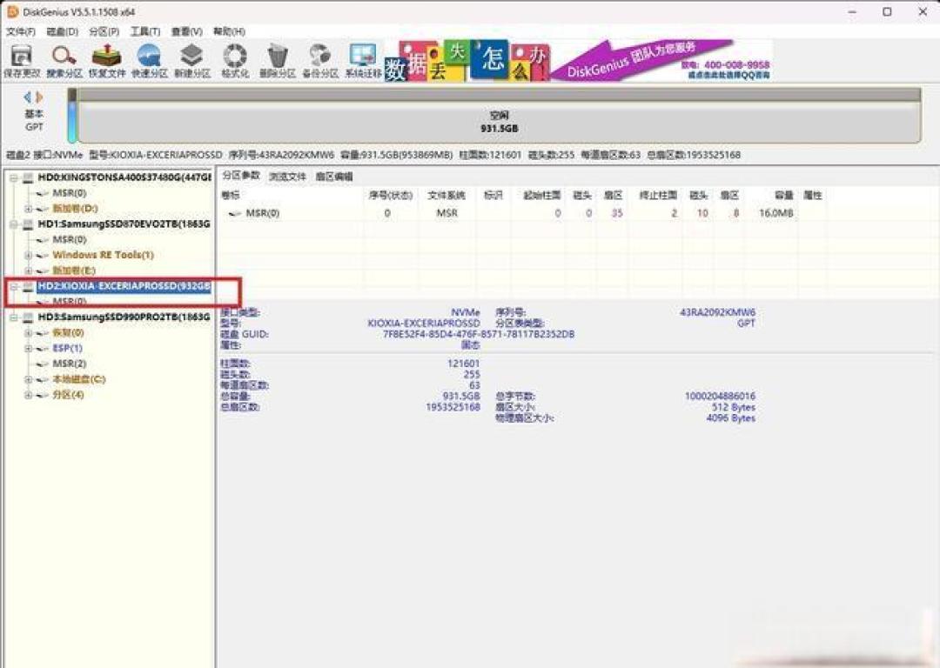This screenshot has height=668, width=940.
Task: Collapse the HD2 KIOXIA disk node
Action: coord(13,286)
